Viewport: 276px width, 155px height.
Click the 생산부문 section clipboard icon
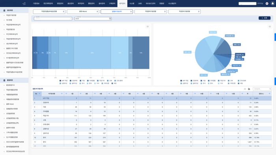point(4,10)
